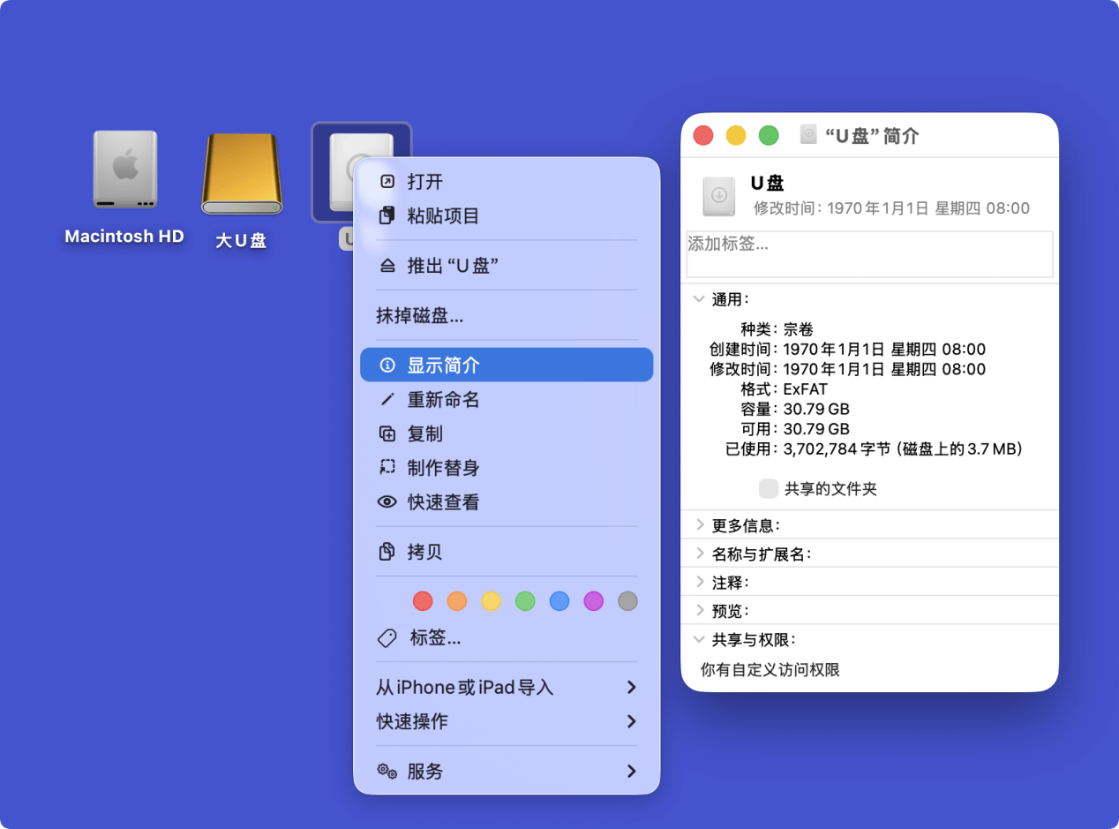Click the copy icon next to 拷贝
The width and height of the screenshot is (1119, 829).
tap(387, 551)
